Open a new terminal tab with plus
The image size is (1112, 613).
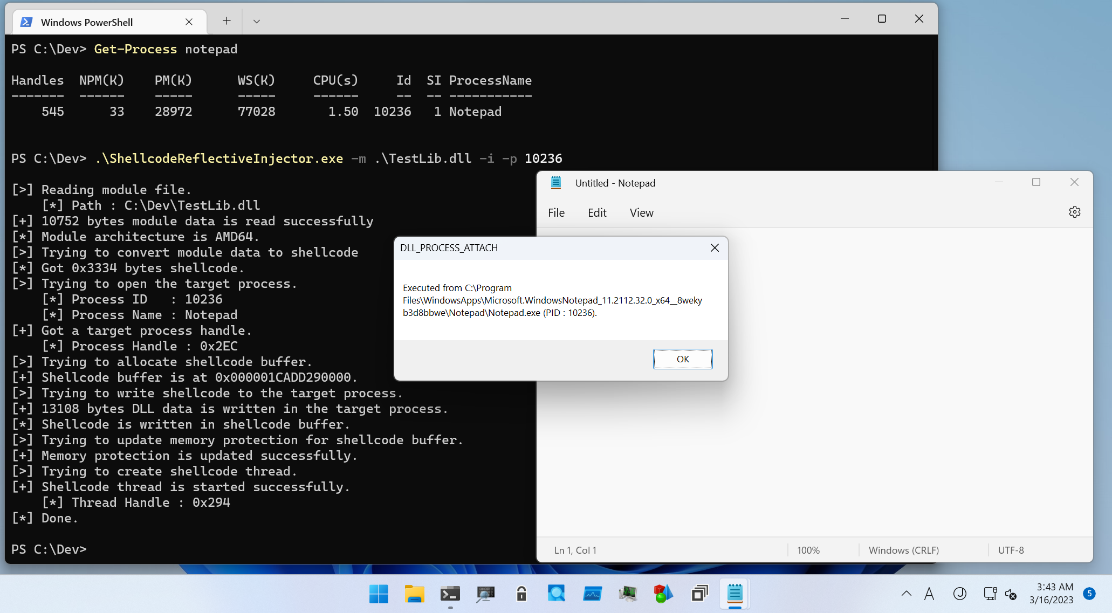click(226, 21)
